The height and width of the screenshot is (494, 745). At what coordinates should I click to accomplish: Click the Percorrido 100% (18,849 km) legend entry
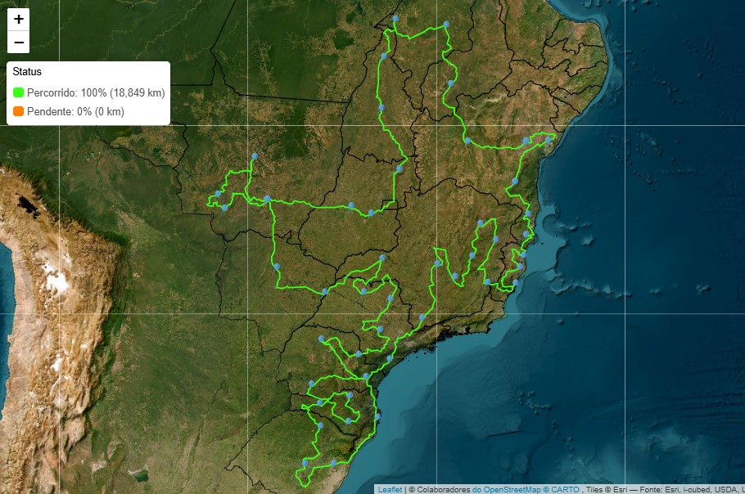(96, 92)
